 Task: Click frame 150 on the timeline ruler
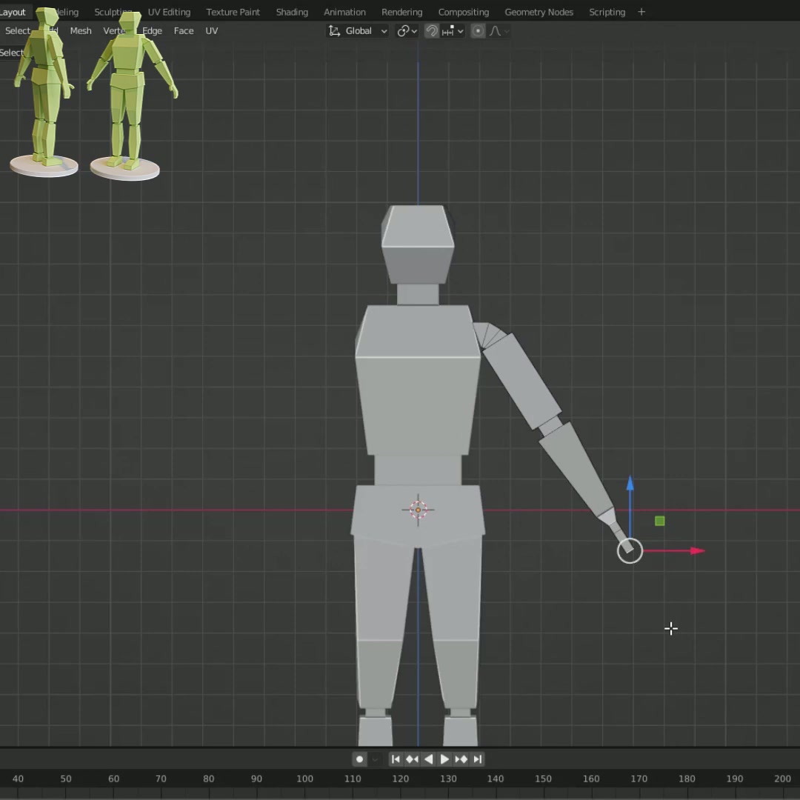[x=544, y=779]
